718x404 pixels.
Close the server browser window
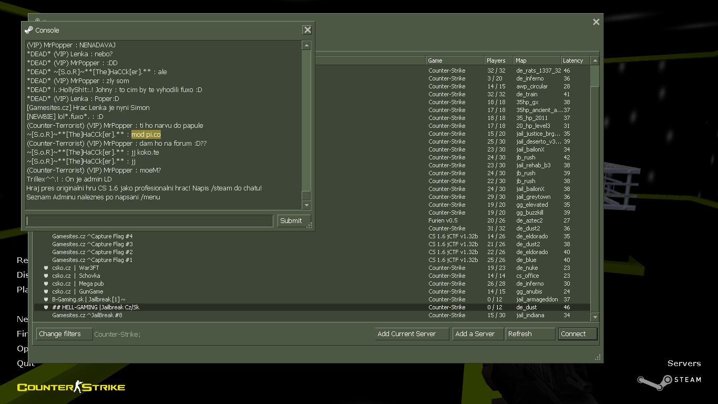click(x=596, y=22)
